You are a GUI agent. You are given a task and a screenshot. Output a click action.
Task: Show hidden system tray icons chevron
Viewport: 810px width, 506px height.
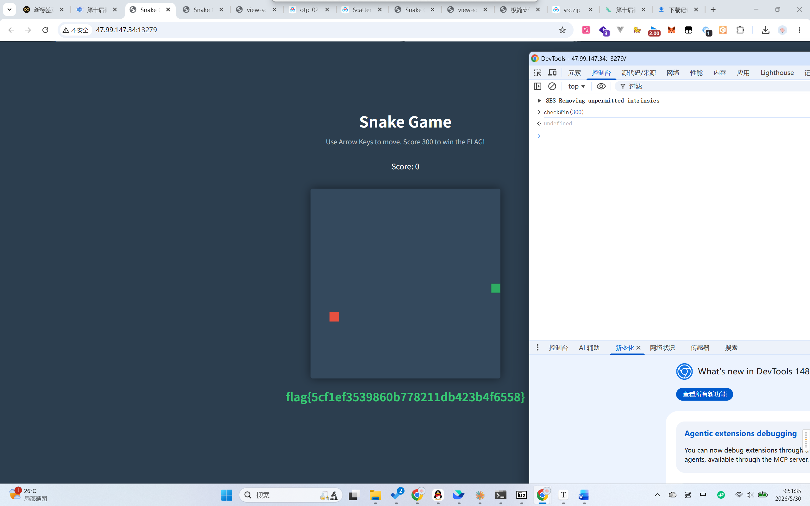tap(657, 495)
